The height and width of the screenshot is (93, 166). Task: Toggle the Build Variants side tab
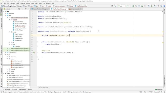click(x=1, y=82)
